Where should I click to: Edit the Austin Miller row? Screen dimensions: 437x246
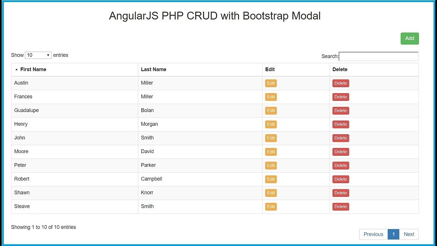pos(271,83)
